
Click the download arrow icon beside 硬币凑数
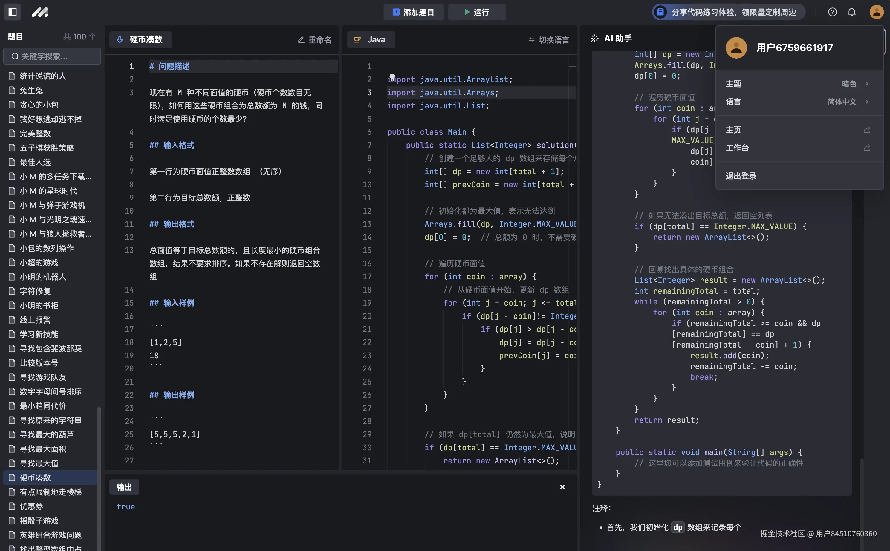point(120,40)
